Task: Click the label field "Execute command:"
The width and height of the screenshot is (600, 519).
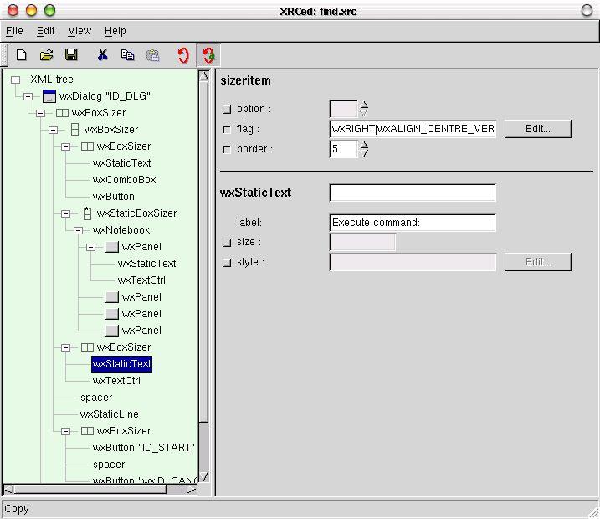Action: tap(413, 223)
